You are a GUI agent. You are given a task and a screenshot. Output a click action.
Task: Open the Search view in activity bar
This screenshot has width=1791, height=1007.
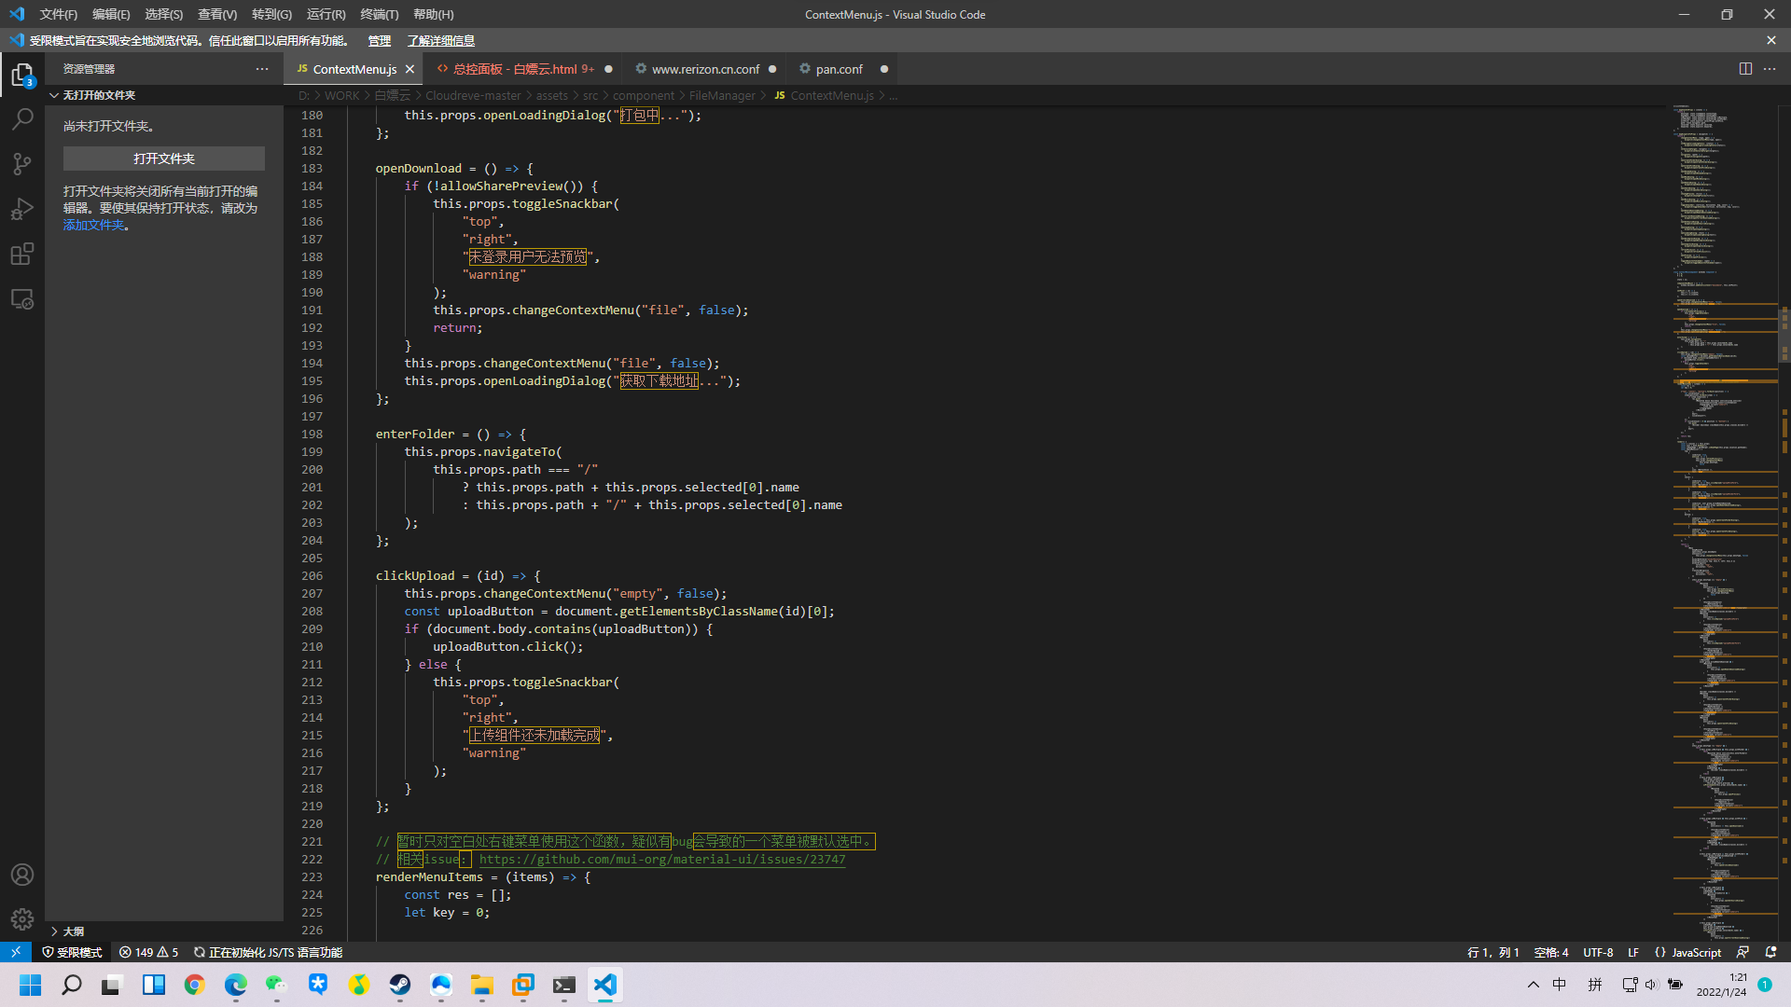[x=22, y=119]
